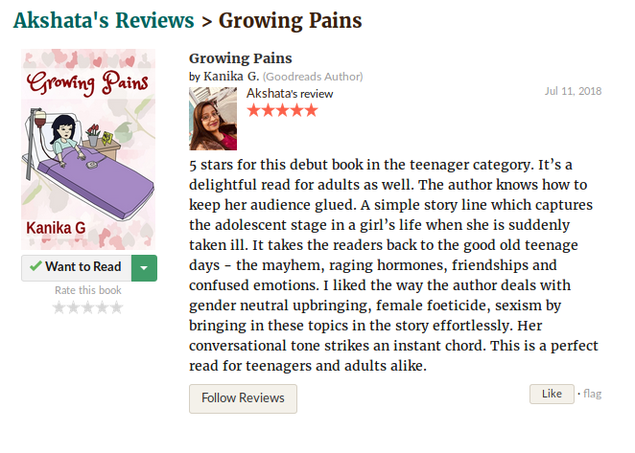635x453 pixels.
Task: Flag this review
Action: pos(592,394)
